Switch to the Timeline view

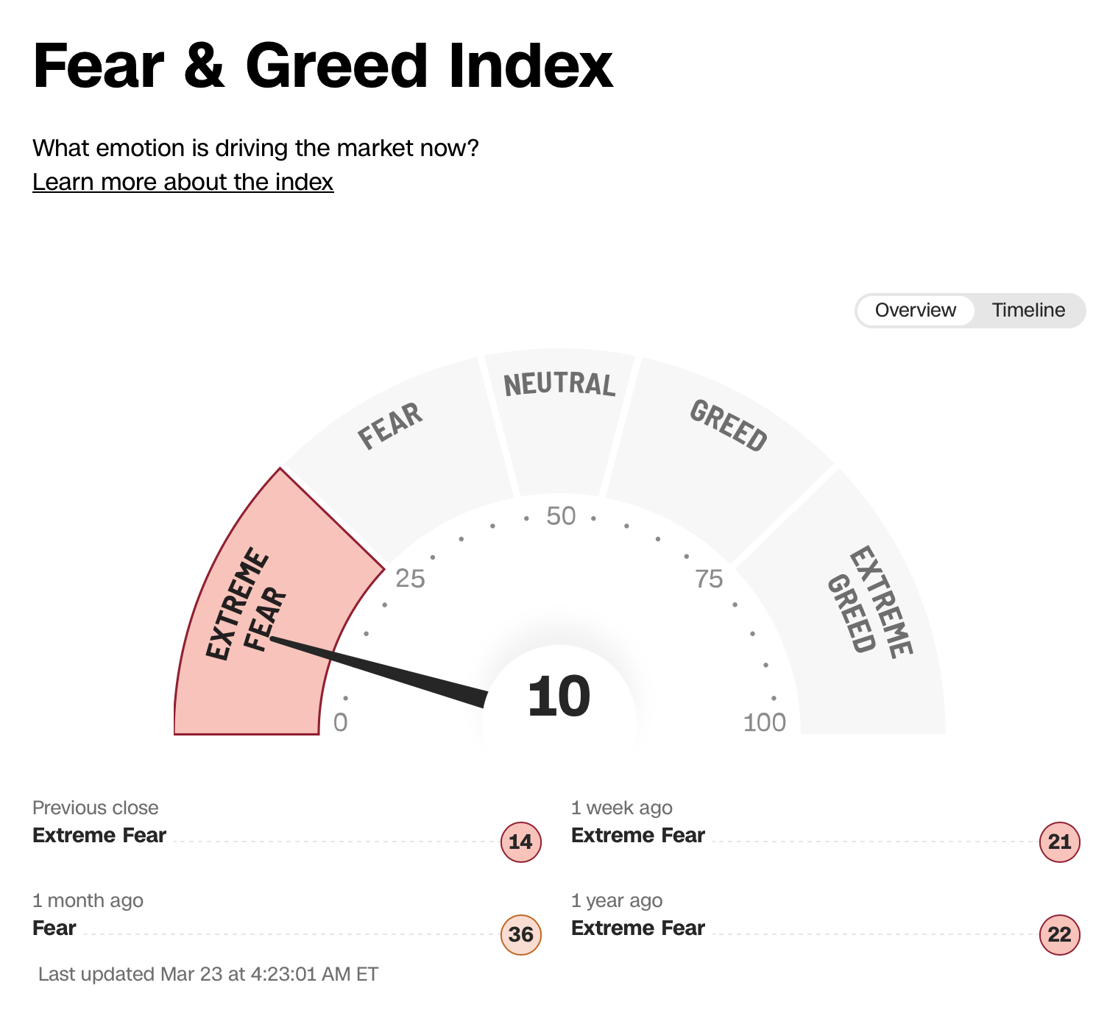point(1028,310)
